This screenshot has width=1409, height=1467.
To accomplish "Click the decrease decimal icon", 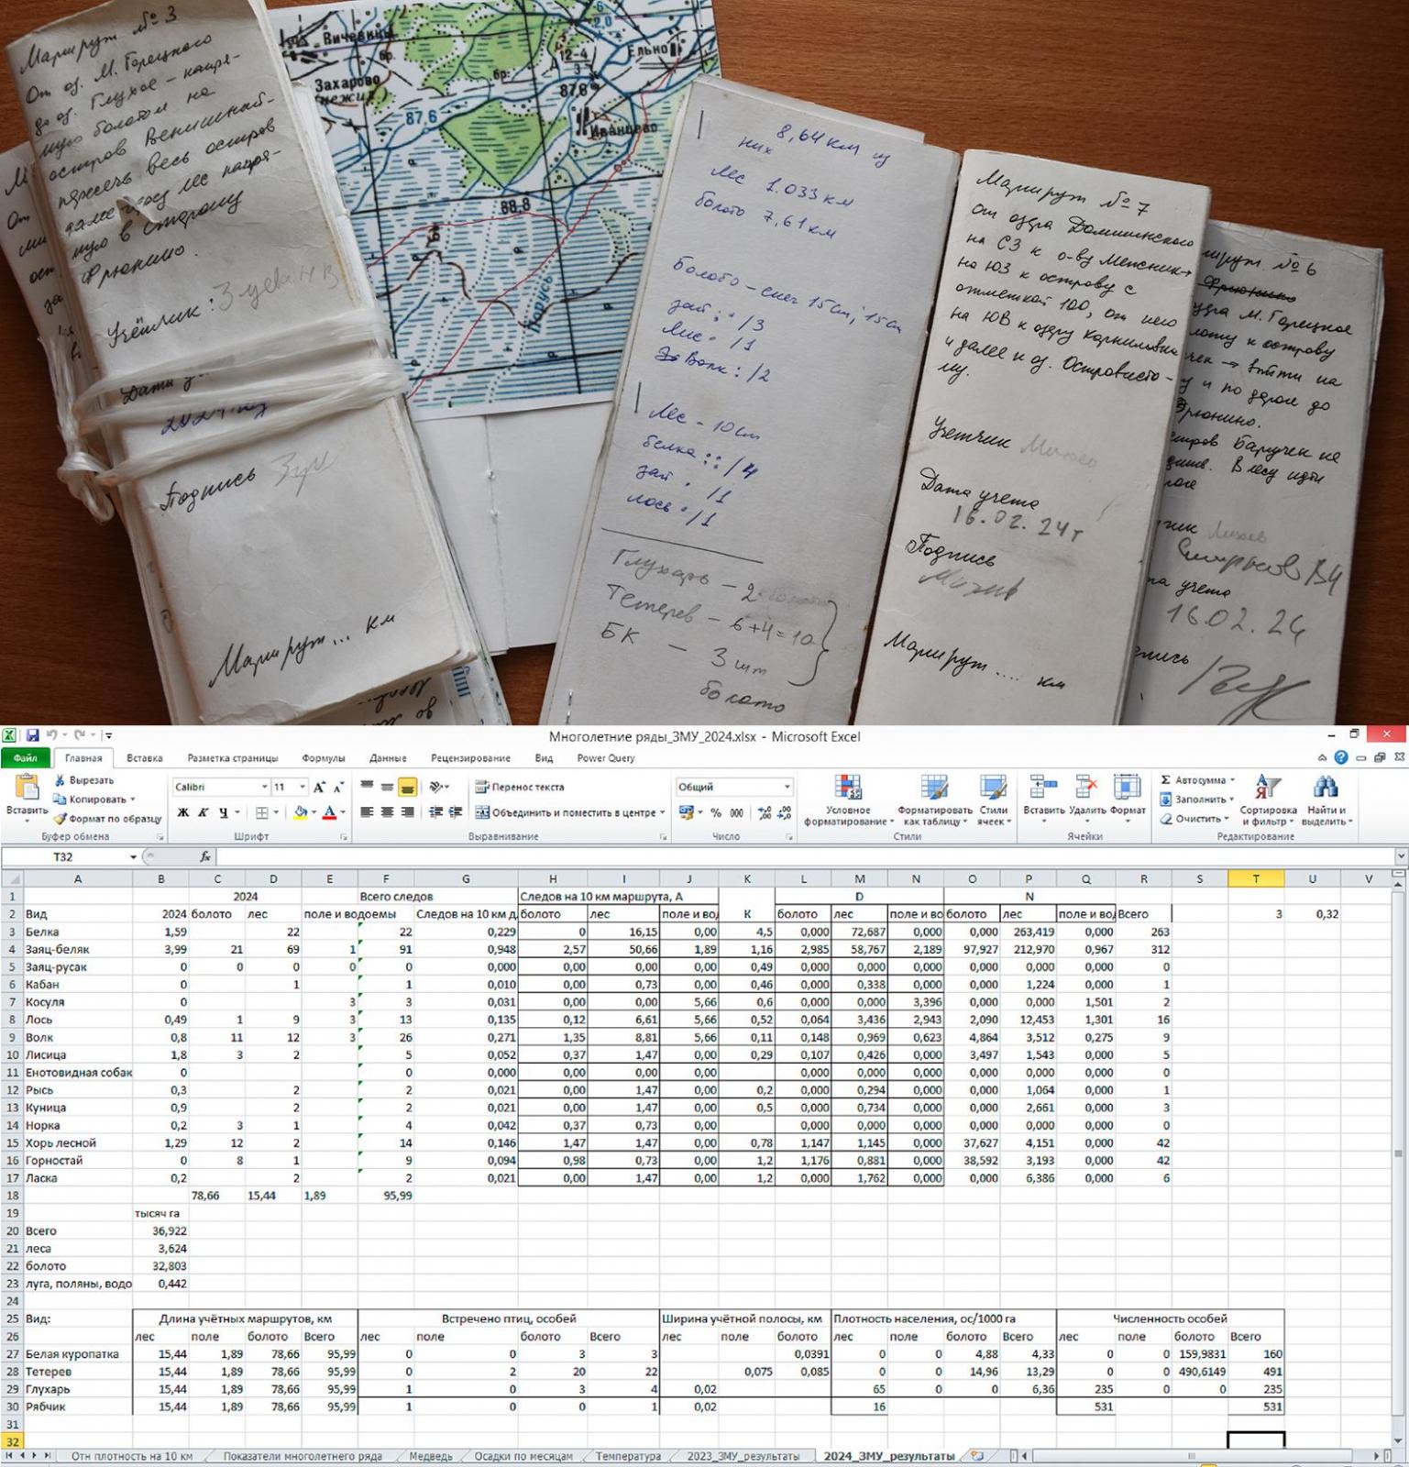I will [x=785, y=813].
